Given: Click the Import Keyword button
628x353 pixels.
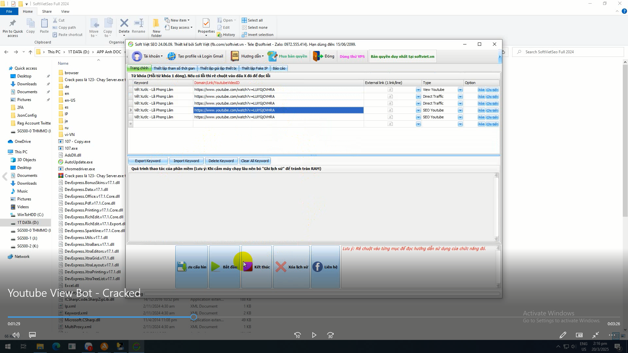Looking at the screenshot, I should (x=186, y=161).
